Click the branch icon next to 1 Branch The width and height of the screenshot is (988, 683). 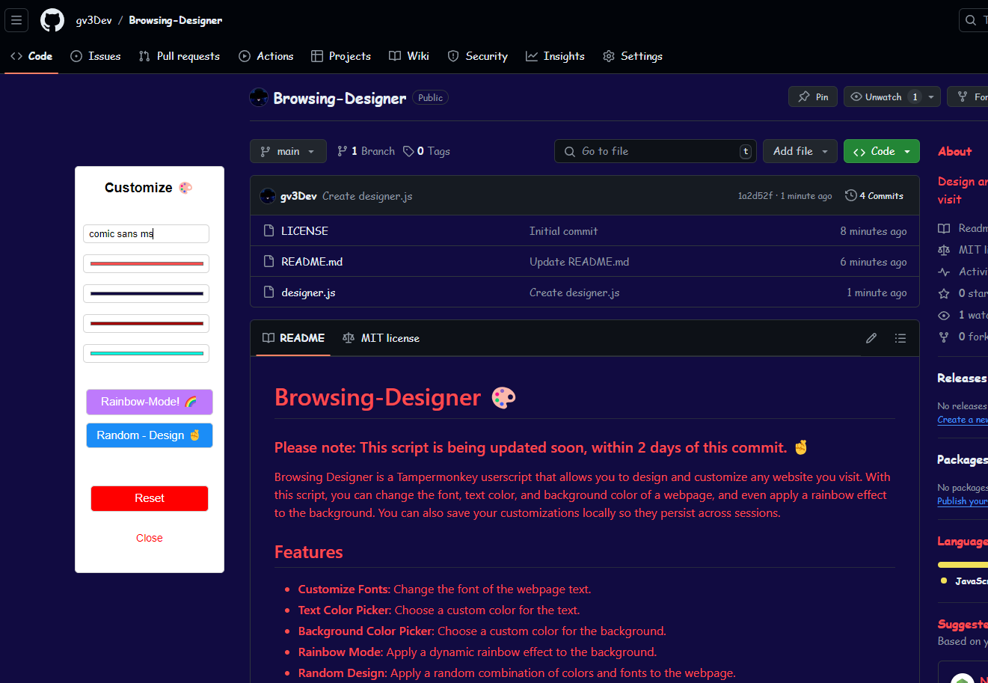[x=343, y=150]
